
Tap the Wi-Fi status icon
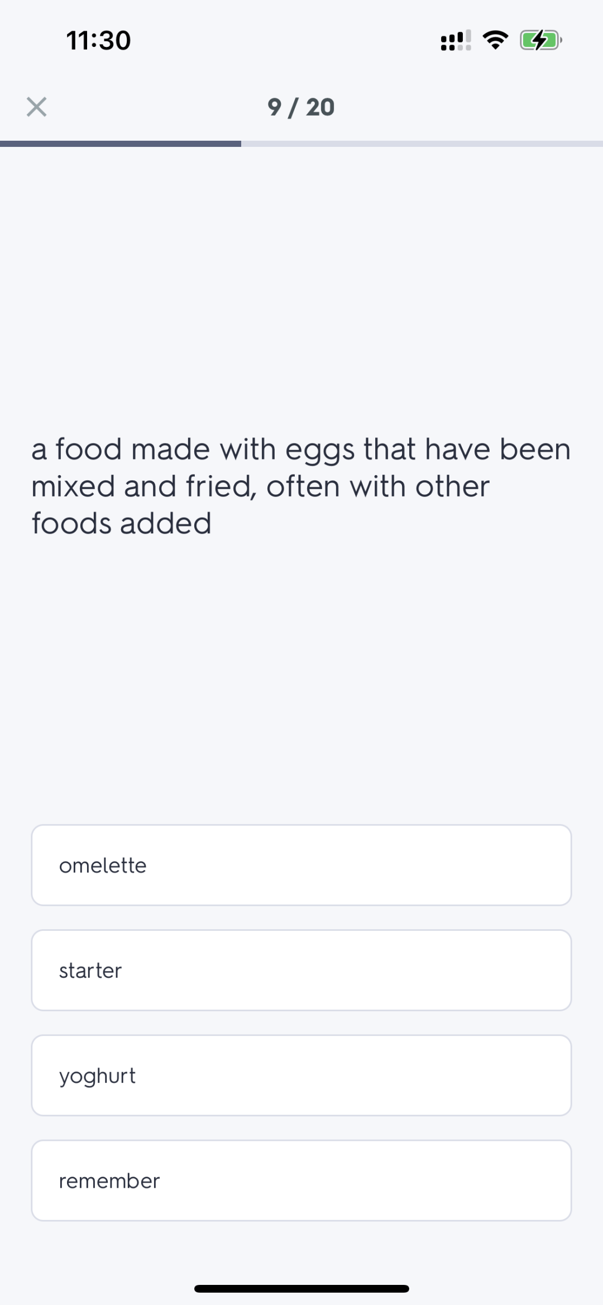495,40
